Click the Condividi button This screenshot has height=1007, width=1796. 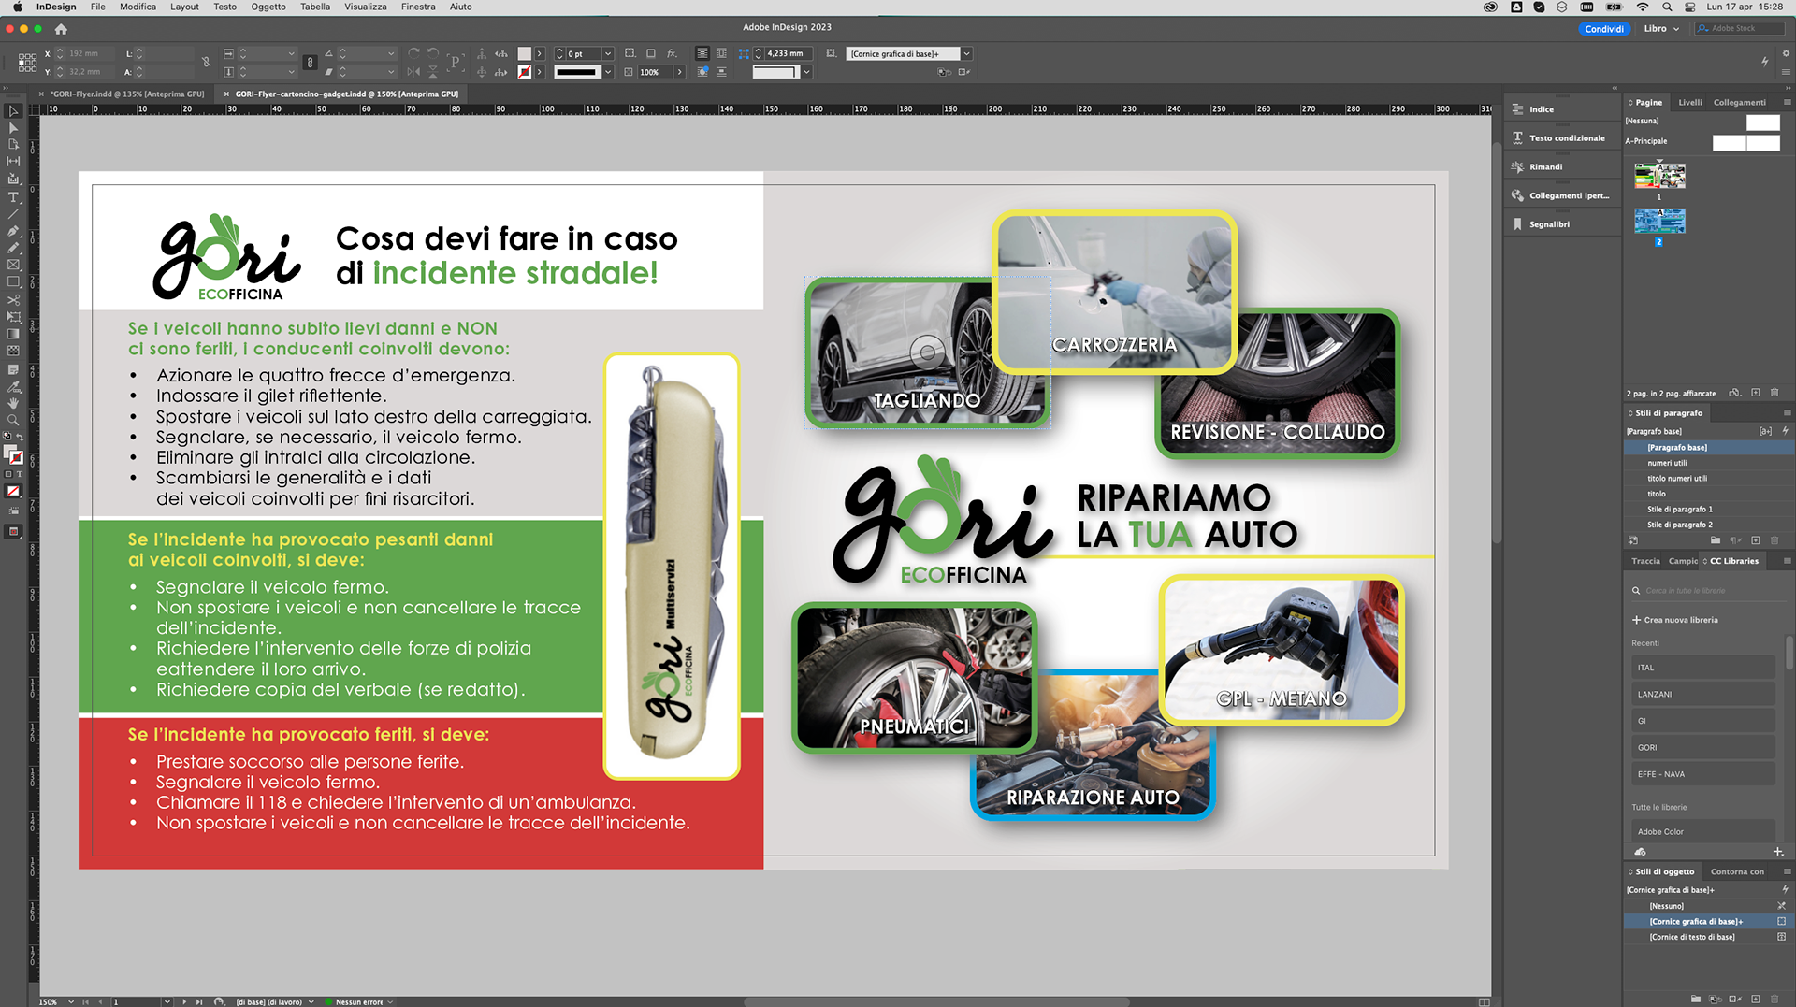[x=1604, y=29]
